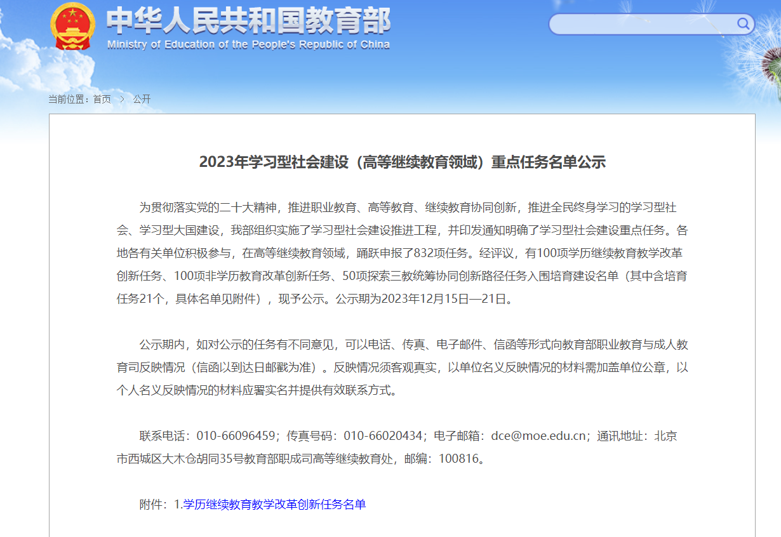781x537 pixels.
Task: Click the magnifier search icon
Action: [743, 24]
